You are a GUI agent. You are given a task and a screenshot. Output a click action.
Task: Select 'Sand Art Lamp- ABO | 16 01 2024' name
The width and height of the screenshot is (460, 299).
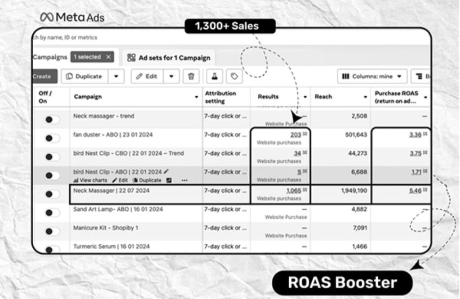coord(118,209)
